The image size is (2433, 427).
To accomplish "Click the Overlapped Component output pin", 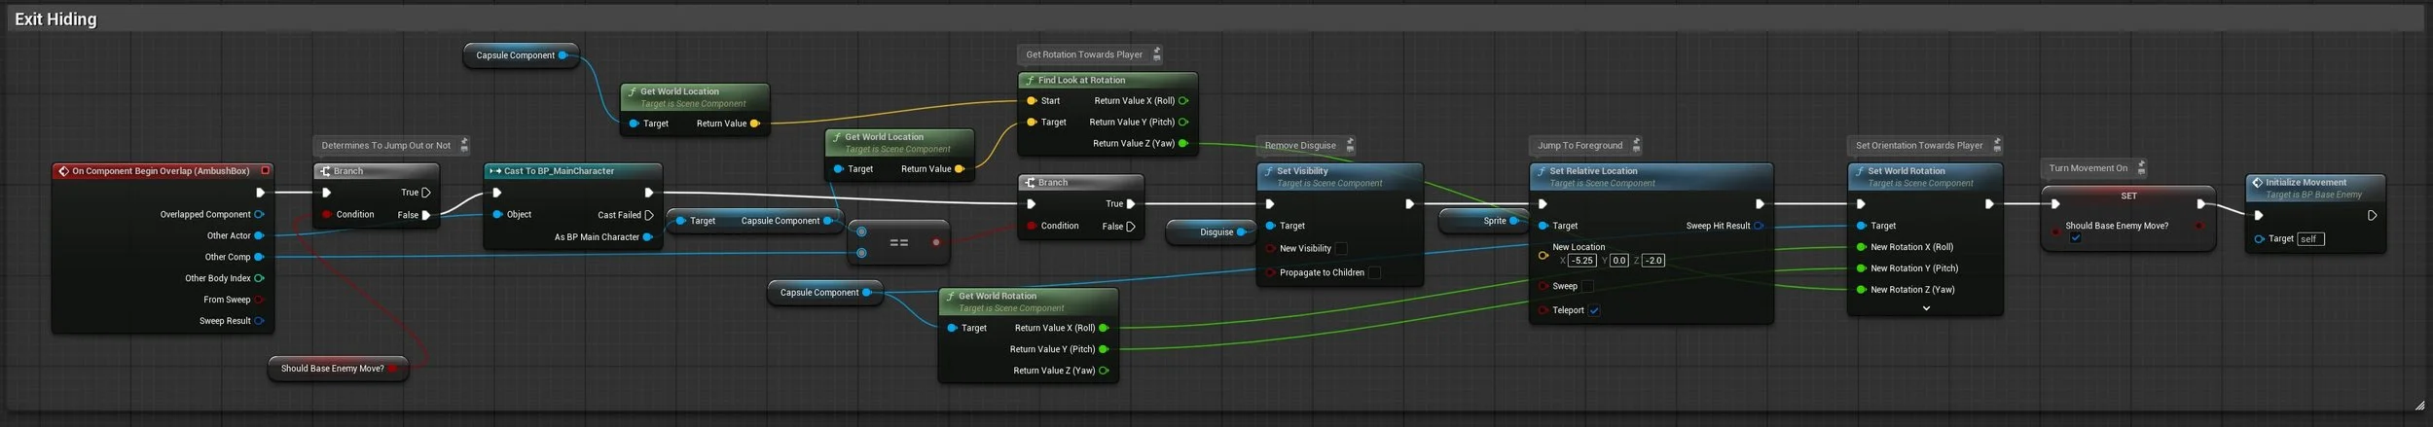I will coord(259,214).
